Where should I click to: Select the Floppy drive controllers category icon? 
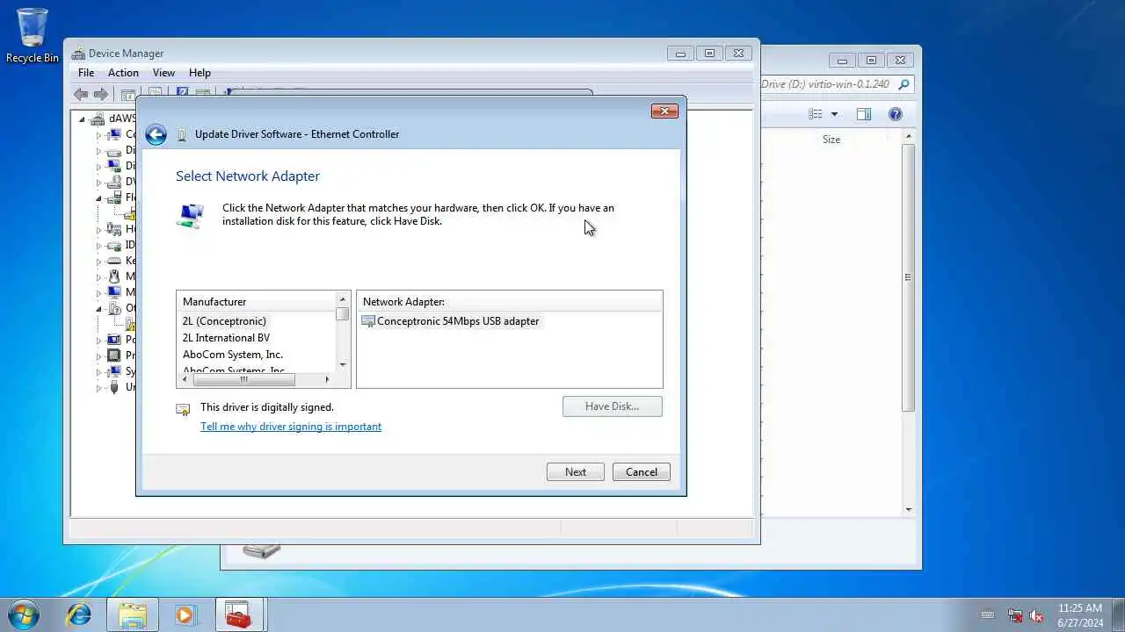tap(113, 197)
